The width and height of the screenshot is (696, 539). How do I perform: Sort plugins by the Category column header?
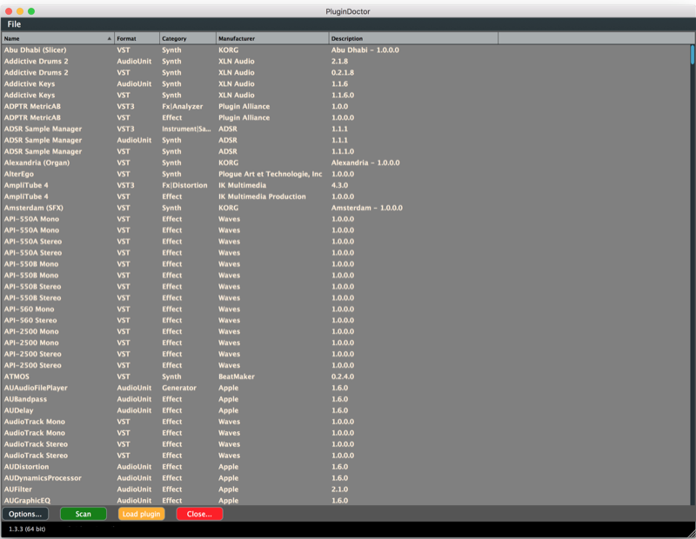(188, 38)
